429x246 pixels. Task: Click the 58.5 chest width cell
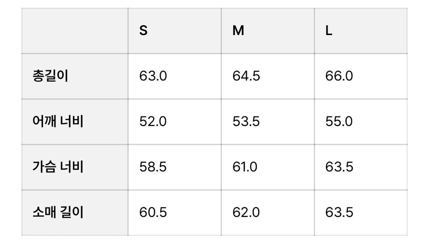click(x=153, y=167)
